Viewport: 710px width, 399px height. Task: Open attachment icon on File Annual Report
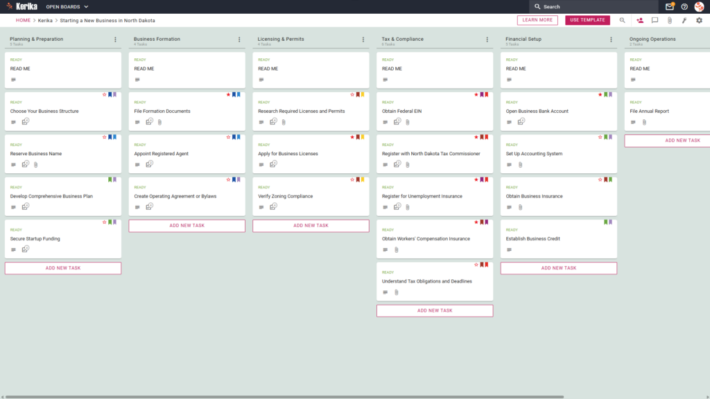coord(644,122)
